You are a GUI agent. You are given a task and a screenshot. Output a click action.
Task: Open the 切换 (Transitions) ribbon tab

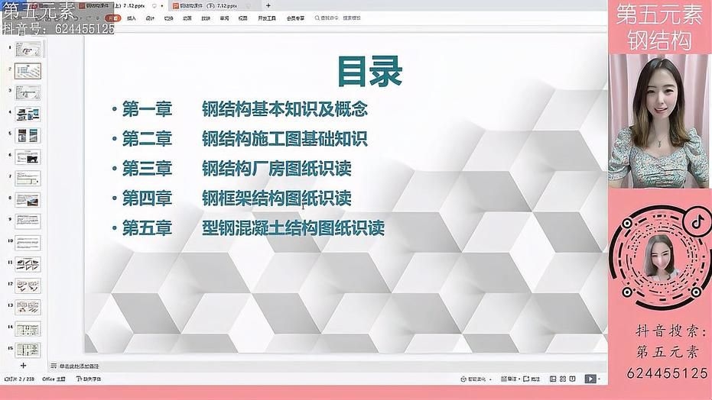tap(169, 18)
